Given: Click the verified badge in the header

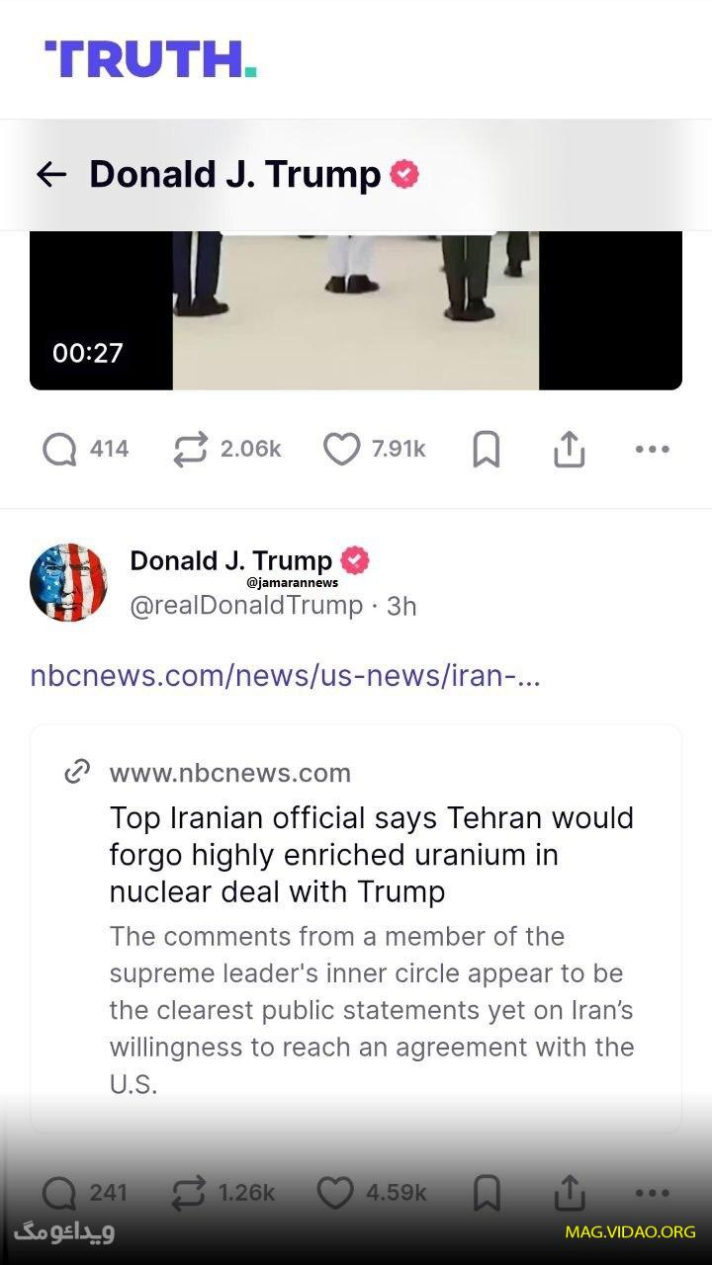Looking at the screenshot, I should 403,175.
